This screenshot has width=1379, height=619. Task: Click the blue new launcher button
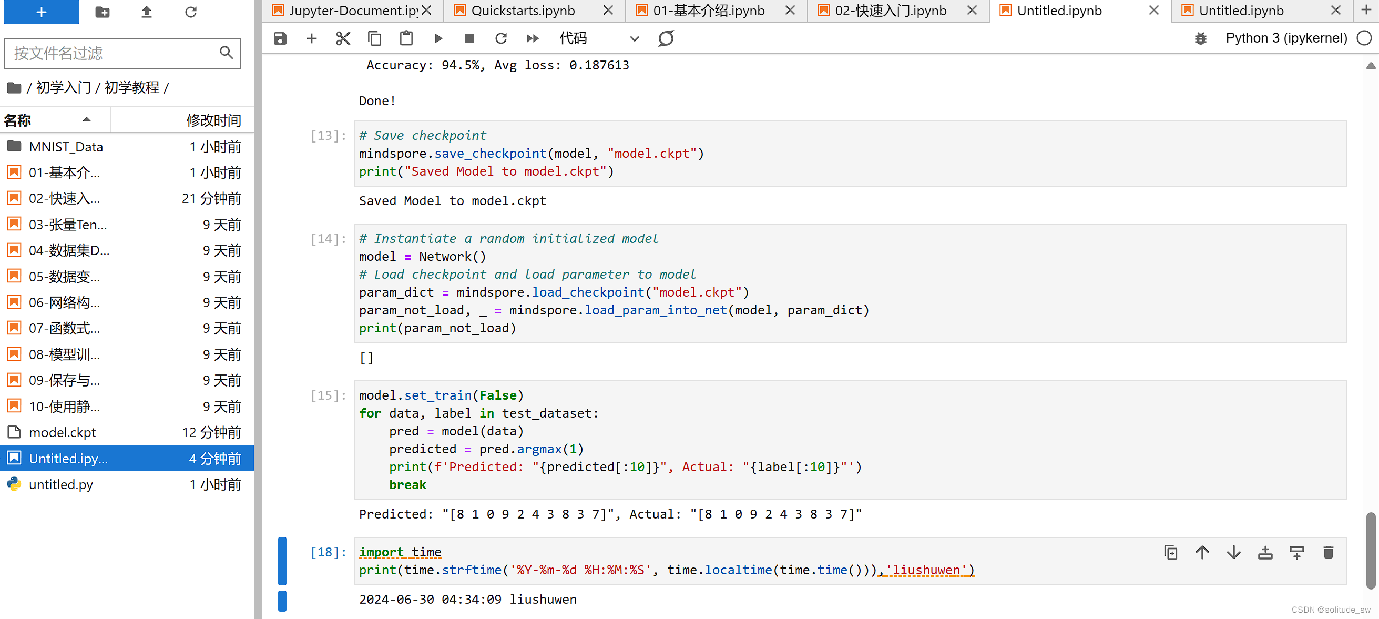click(x=41, y=12)
